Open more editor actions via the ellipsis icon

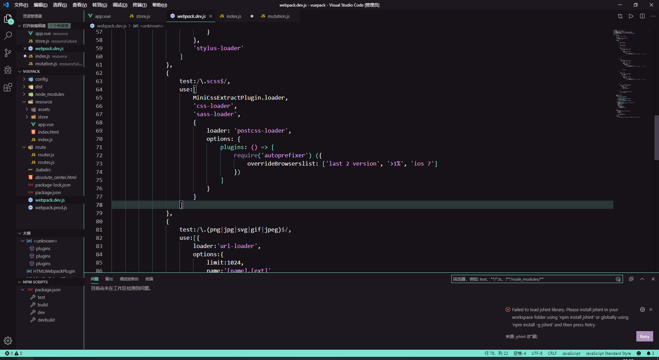pos(653,16)
